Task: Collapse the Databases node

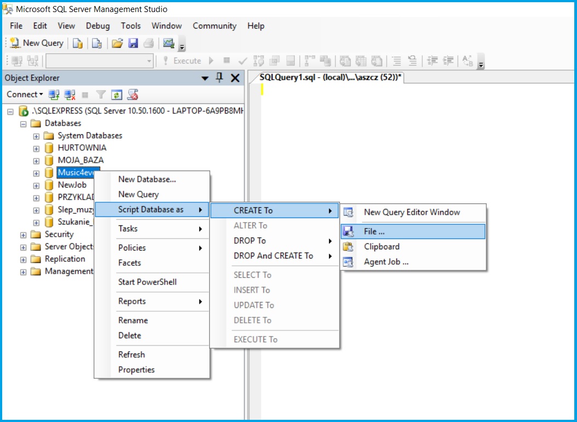Action: point(22,123)
